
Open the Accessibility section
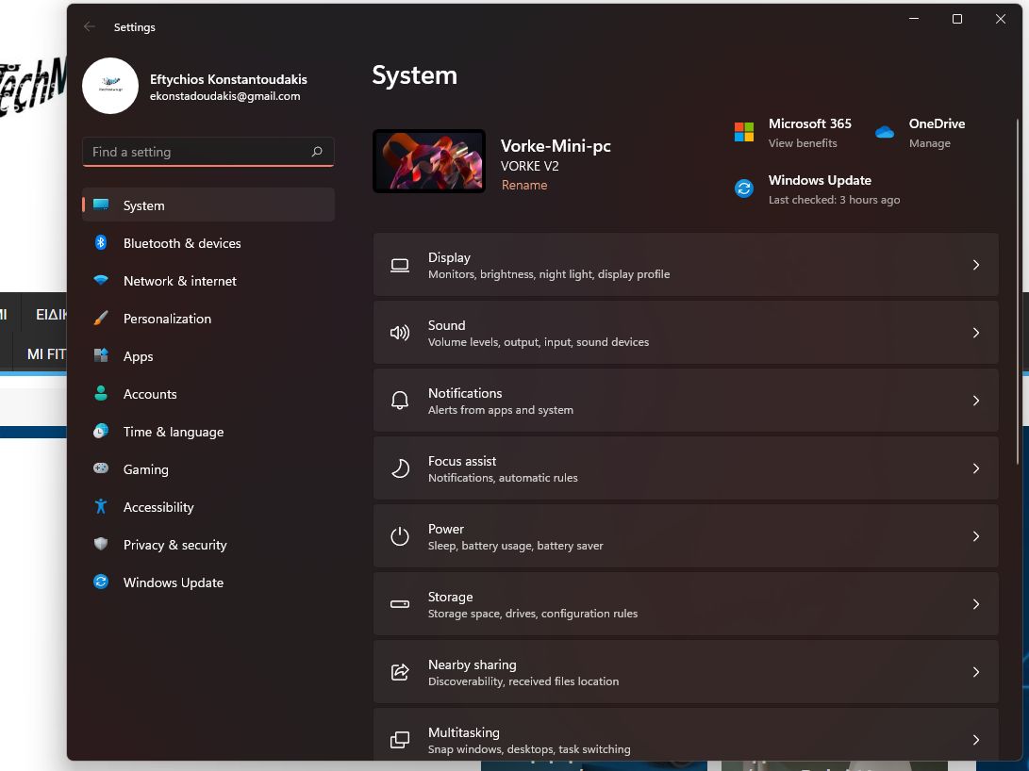[208, 507]
